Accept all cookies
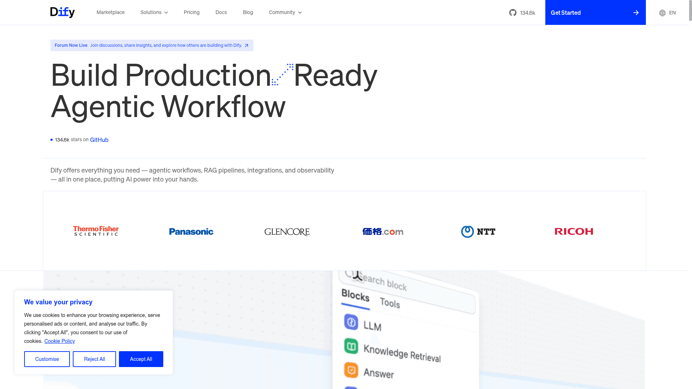Image resolution: width=692 pixels, height=389 pixels. pos(141,359)
